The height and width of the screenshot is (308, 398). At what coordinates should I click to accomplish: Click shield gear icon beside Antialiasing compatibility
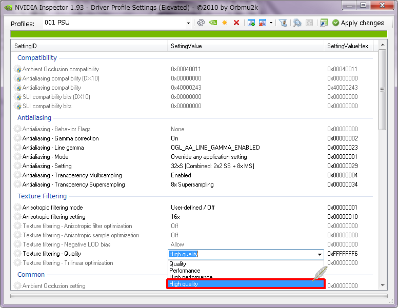17,88
